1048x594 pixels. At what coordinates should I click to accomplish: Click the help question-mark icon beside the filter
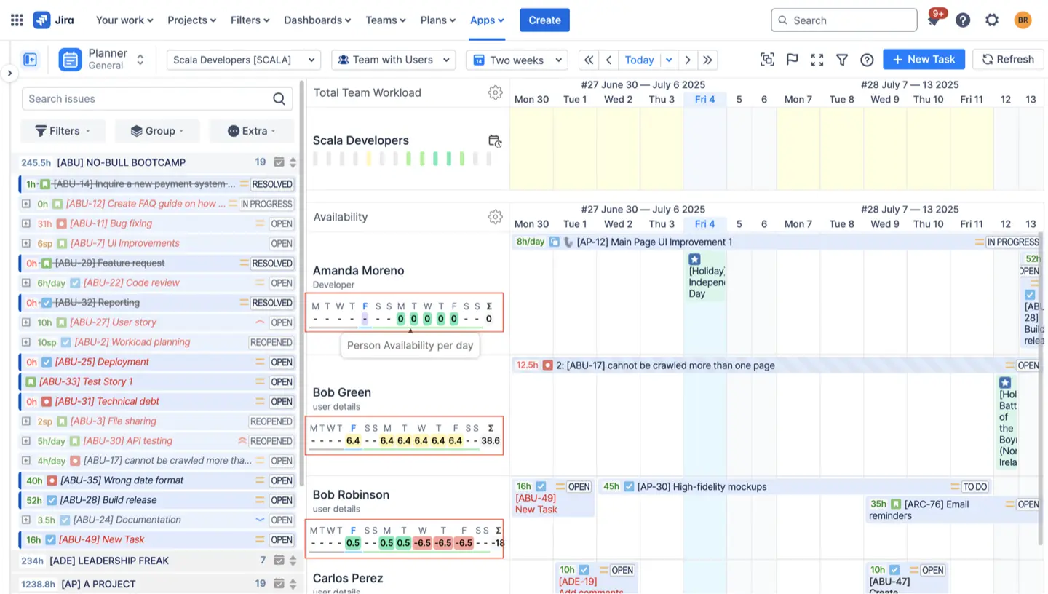pos(866,60)
